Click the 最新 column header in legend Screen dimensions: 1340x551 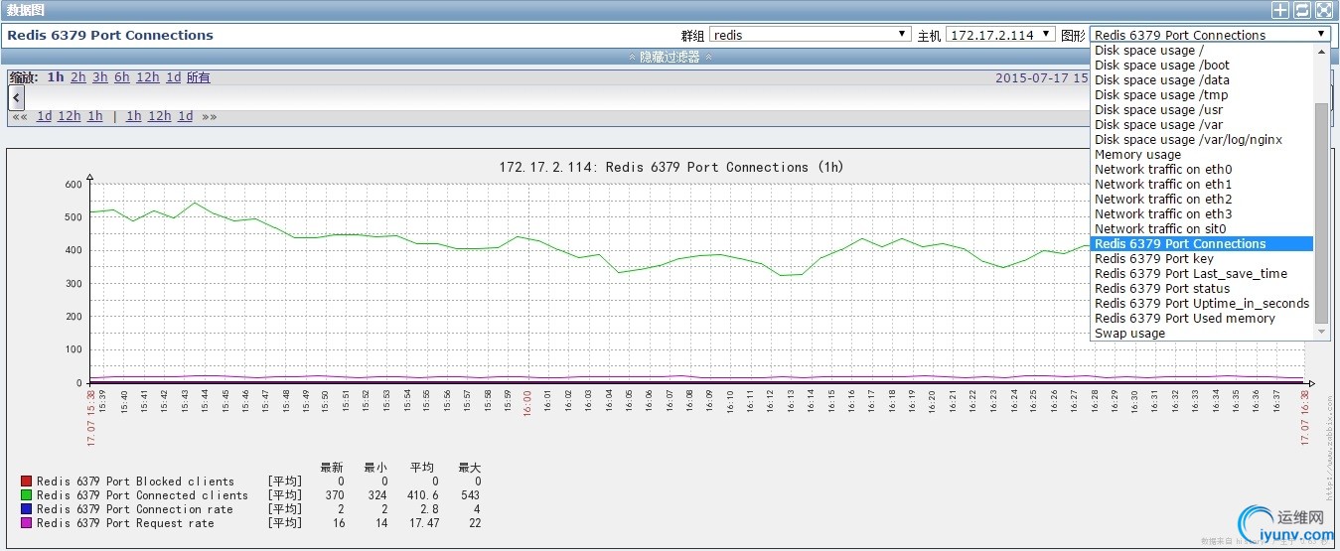pyautogui.click(x=333, y=468)
